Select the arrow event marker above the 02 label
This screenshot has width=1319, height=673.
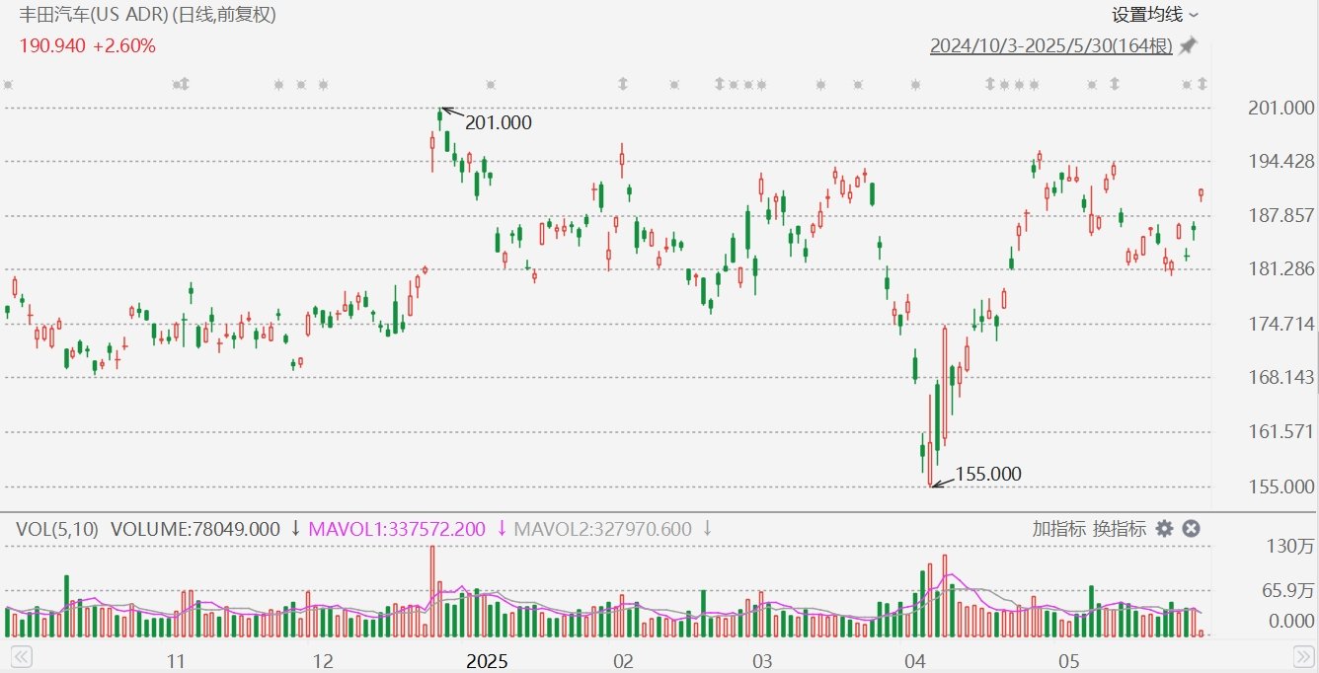tap(623, 85)
